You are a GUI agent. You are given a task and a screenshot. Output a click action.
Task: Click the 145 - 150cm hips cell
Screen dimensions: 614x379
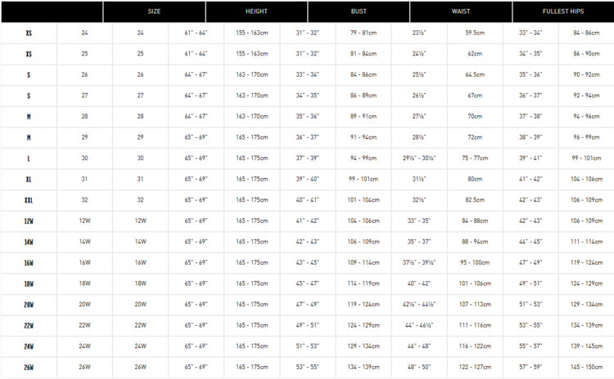coord(586,368)
